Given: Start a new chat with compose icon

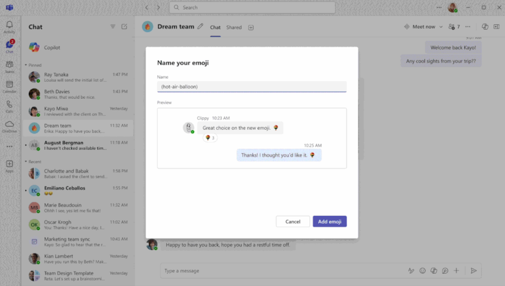Looking at the screenshot, I should [124, 26].
